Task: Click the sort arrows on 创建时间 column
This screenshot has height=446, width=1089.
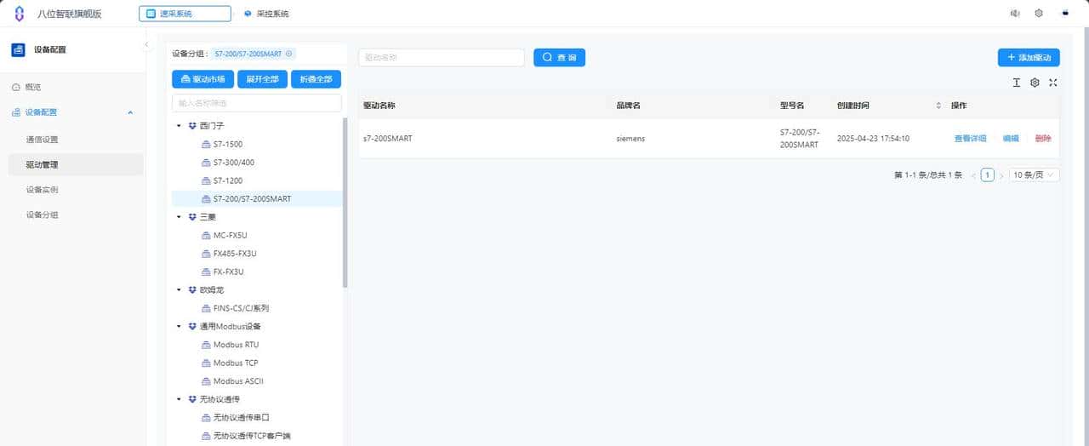Action: coord(938,106)
